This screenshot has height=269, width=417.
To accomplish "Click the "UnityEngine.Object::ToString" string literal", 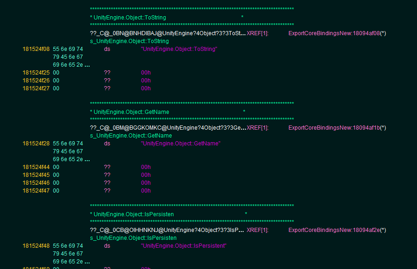I will pyautogui.click(x=179, y=49).
